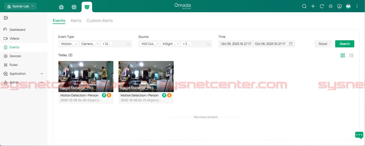Screen dimensions: 365x146
Task: Click the Reset button
Action: click(323, 44)
